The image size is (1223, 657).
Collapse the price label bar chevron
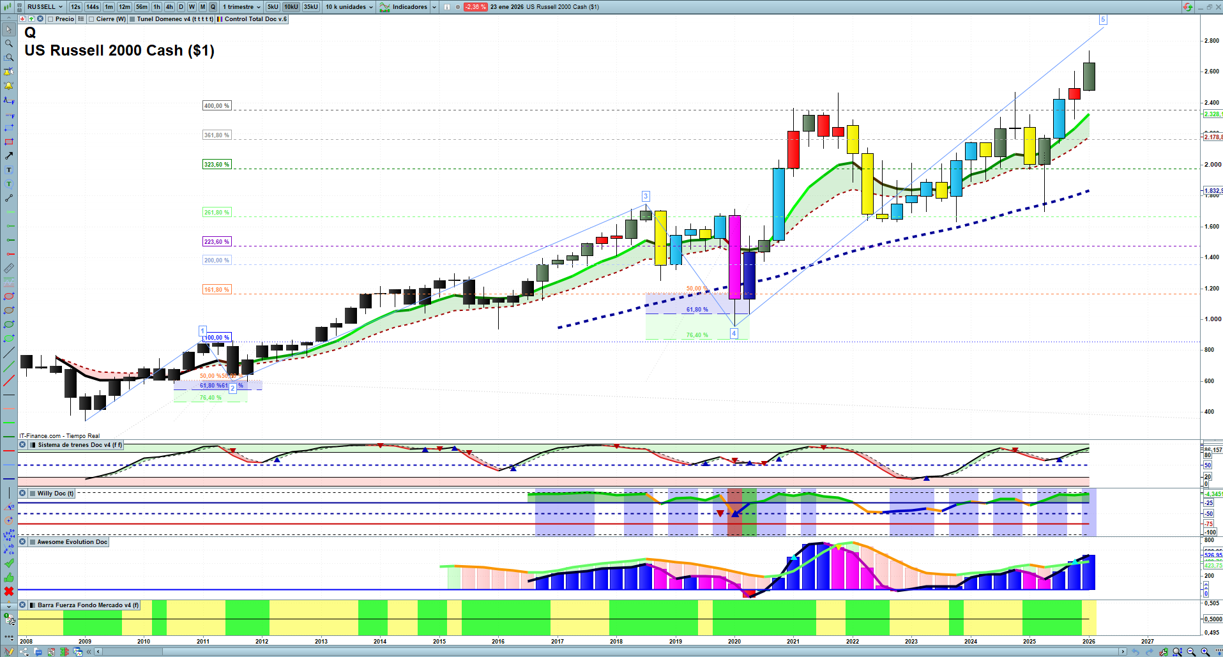[8, 19]
